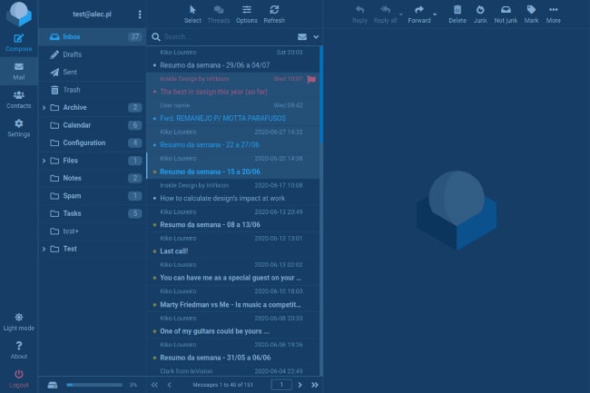590x393 pixels.
Task: Open the Mail tab in sidebar
Action: pos(18,70)
